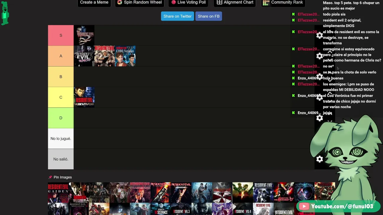Pick the Resident Evil 4 remake logo thumbnail
Image resolution: width=383 pixels, height=215 pixels.
pyautogui.click(x=243, y=209)
